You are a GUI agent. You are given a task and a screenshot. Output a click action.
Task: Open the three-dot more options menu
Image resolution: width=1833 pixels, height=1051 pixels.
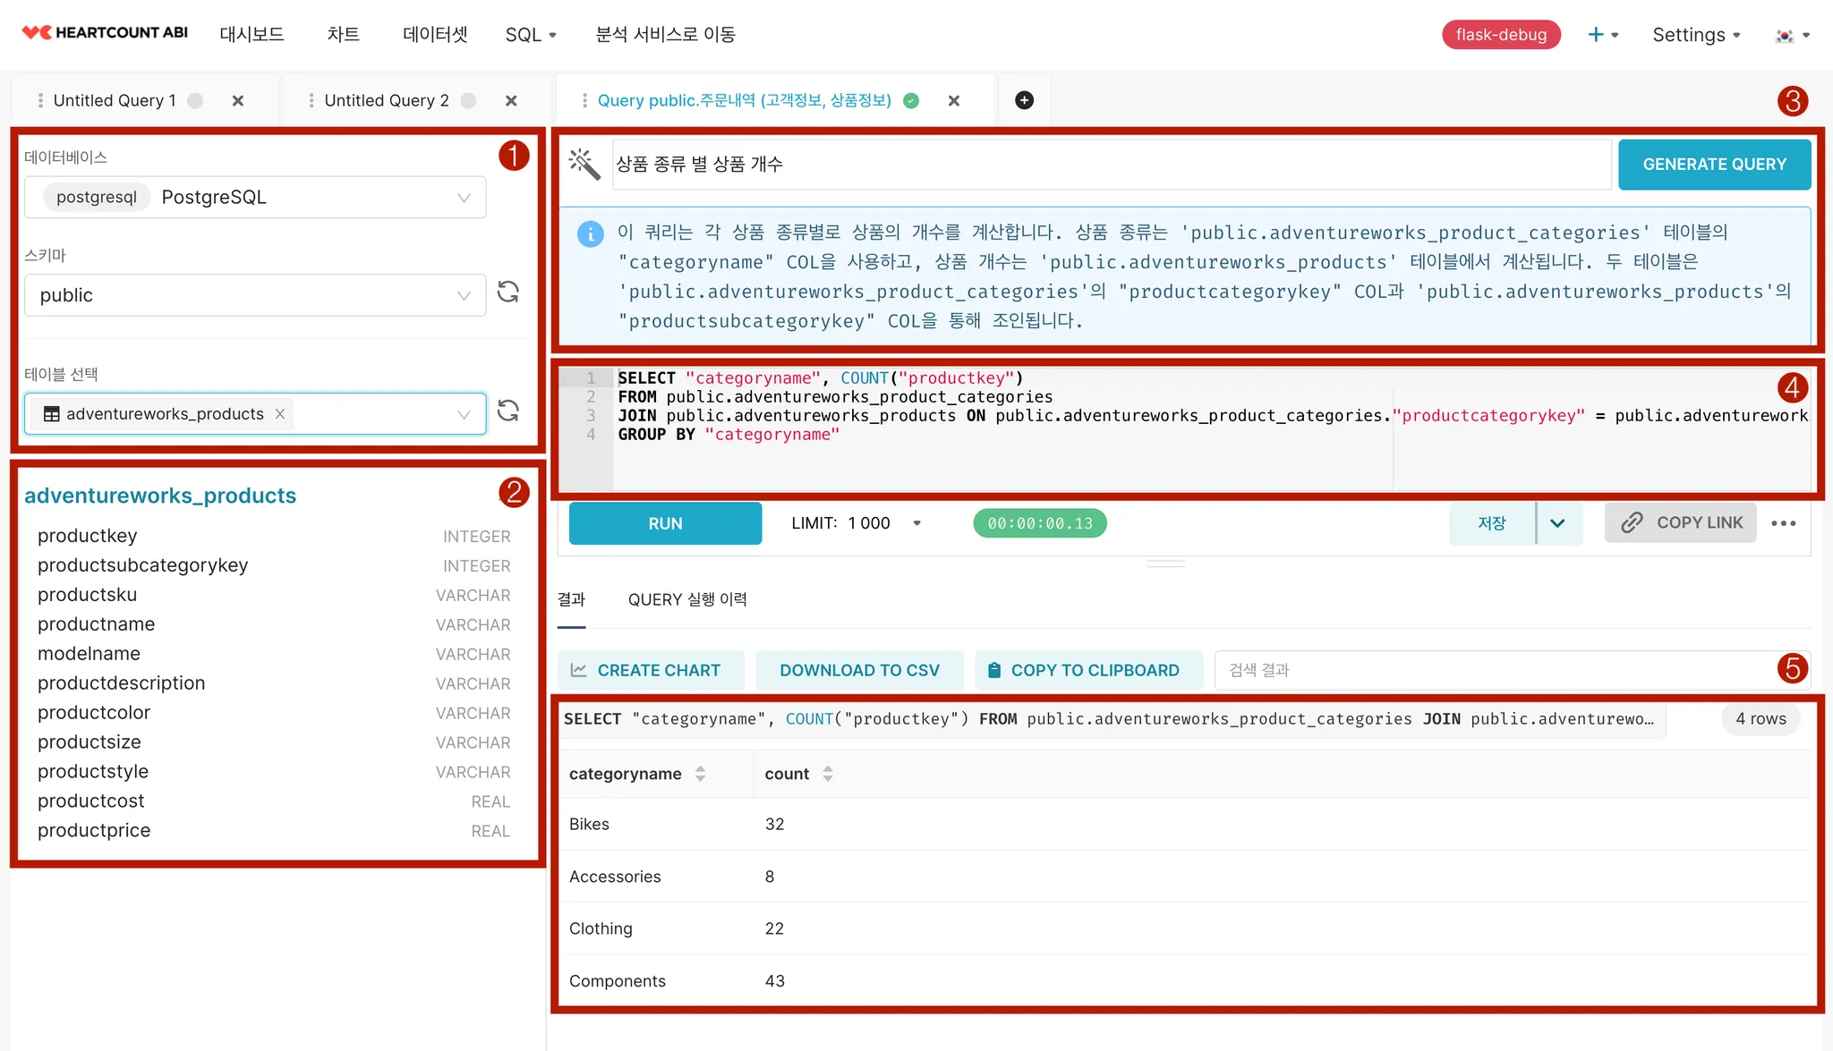tap(1783, 523)
